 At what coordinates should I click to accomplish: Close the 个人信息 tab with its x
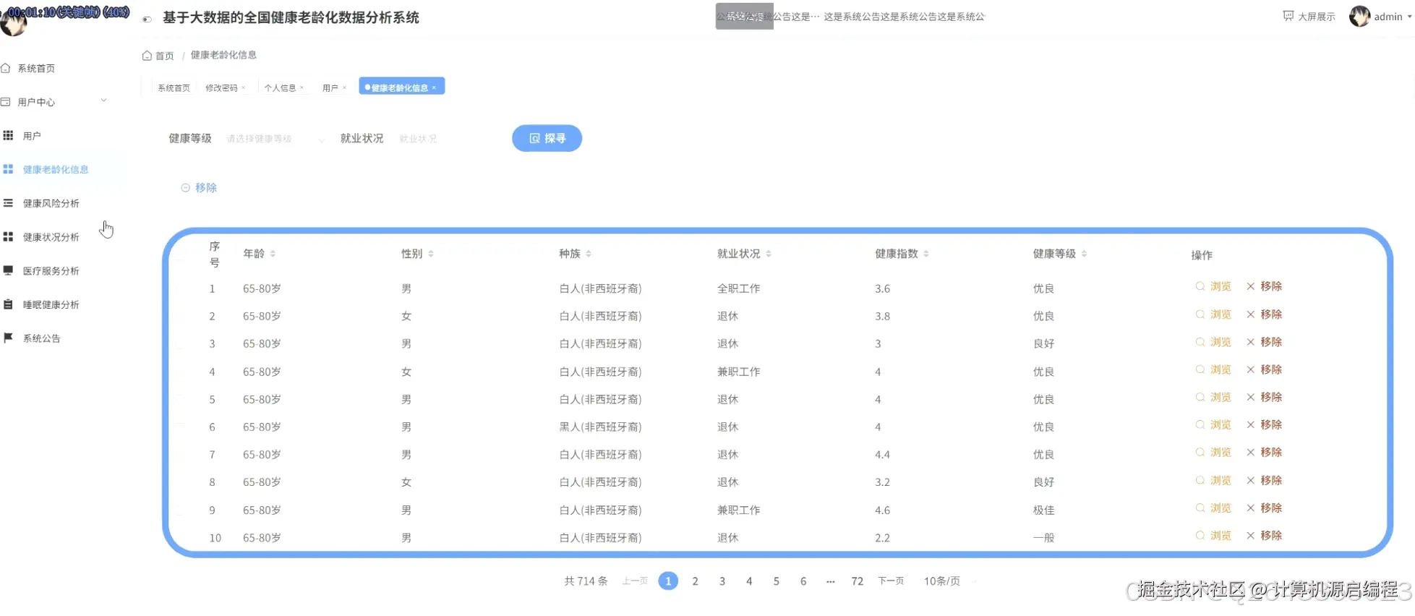(x=302, y=87)
